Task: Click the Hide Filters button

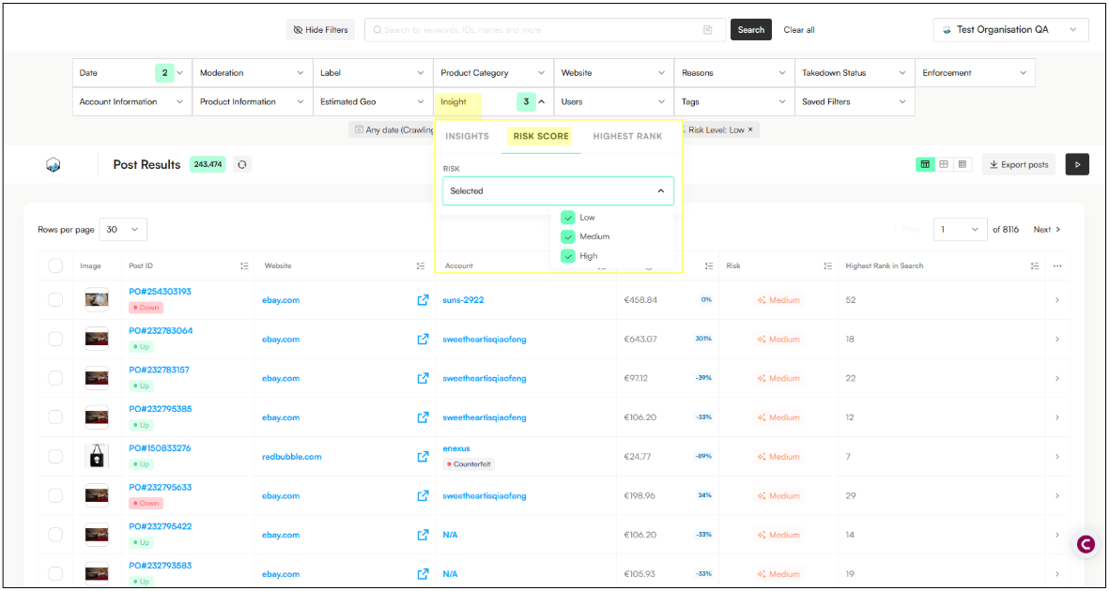Action: 320,30
